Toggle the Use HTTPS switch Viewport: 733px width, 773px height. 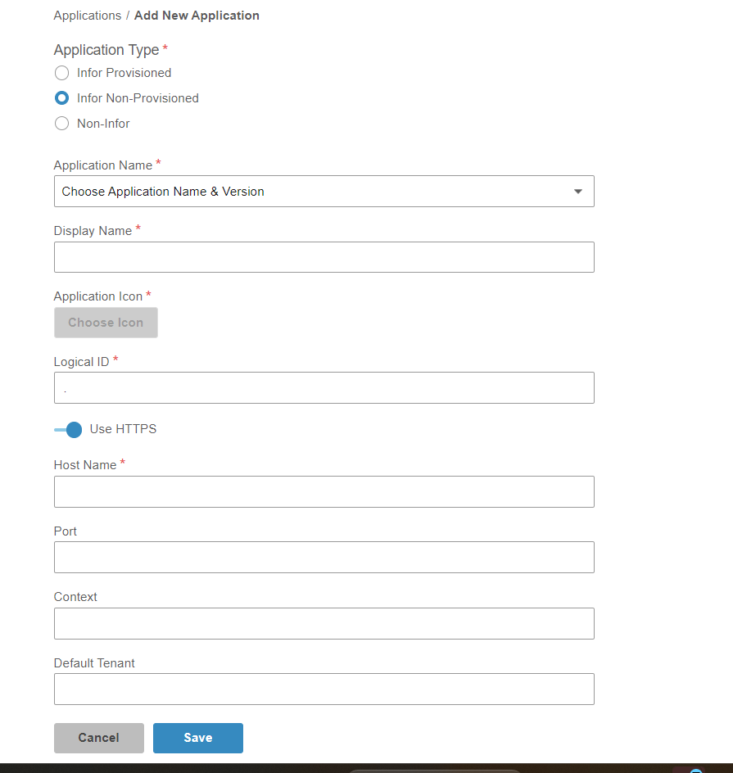tap(69, 430)
